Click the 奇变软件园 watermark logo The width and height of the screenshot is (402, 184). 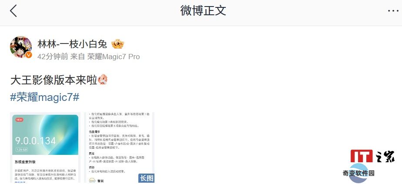(x=358, y=173)
